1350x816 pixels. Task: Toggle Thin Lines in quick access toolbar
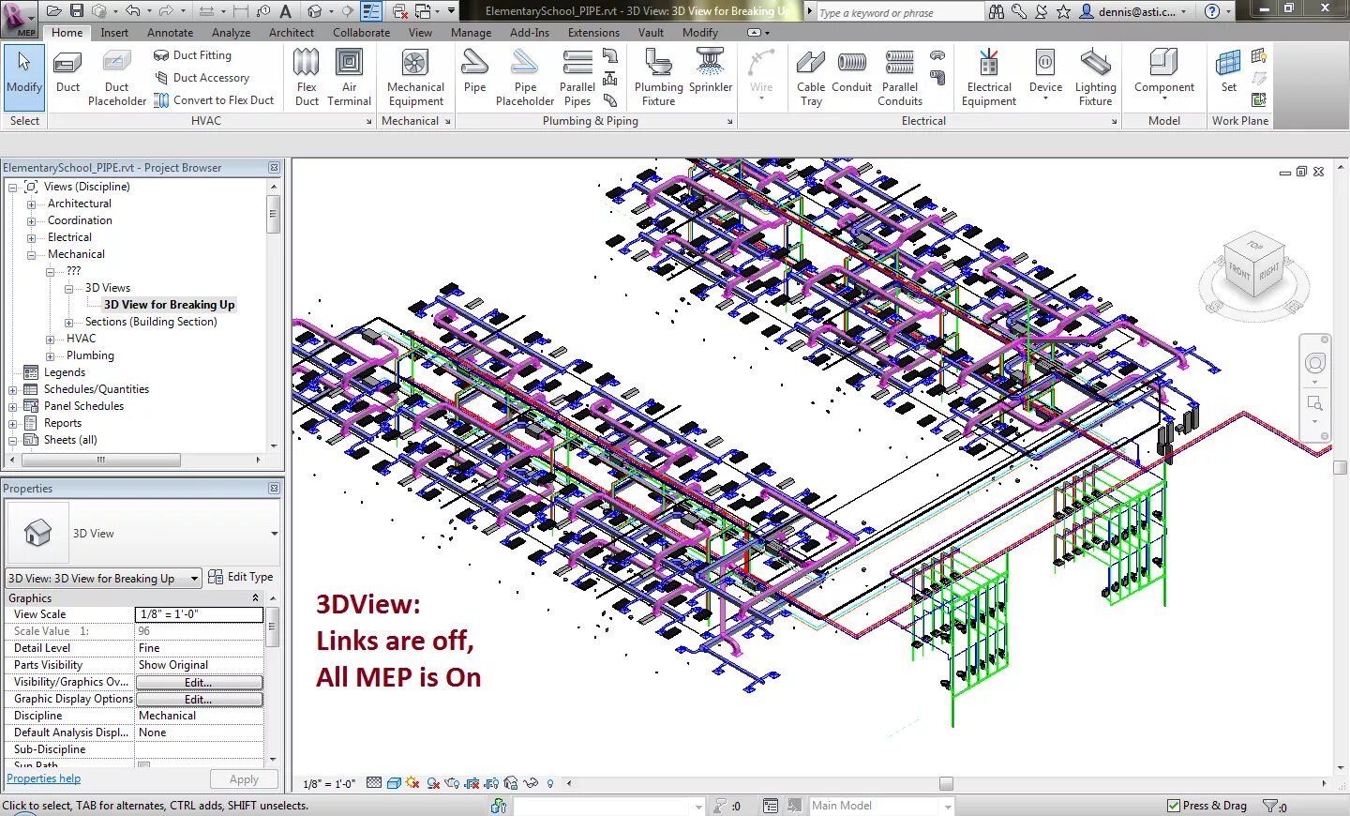(371, 11)
